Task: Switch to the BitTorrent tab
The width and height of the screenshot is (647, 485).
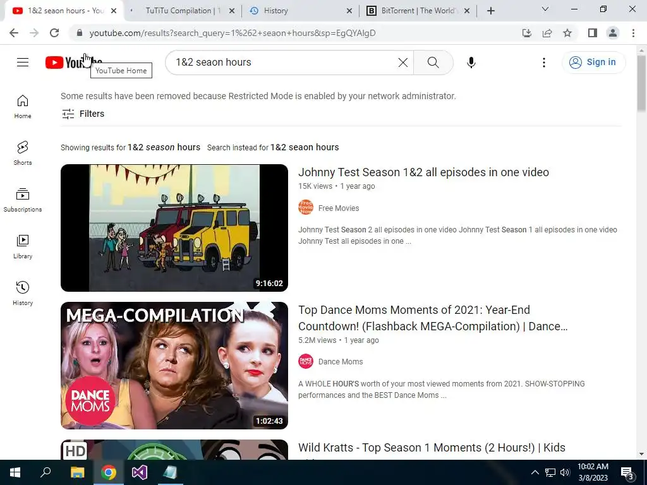Action: tap(417, 11)
